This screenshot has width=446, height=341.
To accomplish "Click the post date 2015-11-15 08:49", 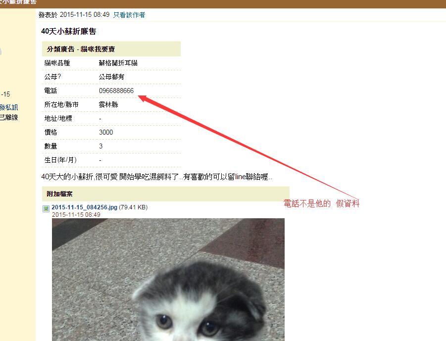I will click(85, 14).
